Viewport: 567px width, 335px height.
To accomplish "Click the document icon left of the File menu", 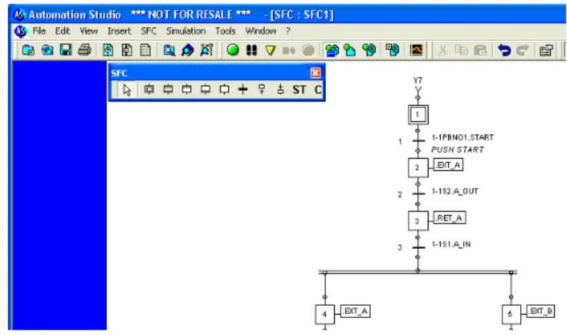I will click(20, 31).
